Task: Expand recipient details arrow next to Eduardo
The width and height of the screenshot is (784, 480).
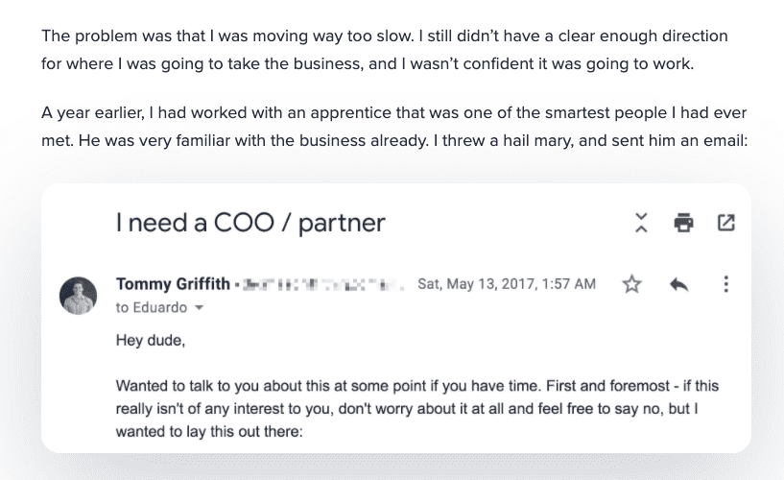Action: click(199, 307)
